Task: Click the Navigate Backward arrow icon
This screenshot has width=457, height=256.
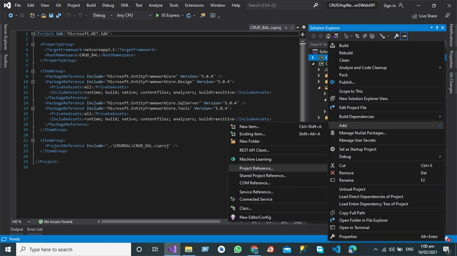Action: [11, 16]
